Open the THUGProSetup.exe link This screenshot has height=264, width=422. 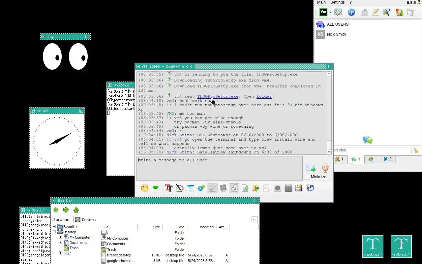tap(218, 96)
